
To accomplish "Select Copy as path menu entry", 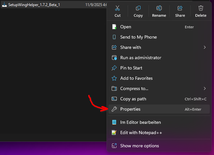I will tap(133, 99).
